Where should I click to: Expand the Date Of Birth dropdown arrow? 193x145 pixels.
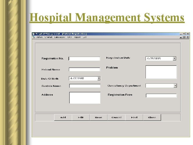tap(99, 78)
